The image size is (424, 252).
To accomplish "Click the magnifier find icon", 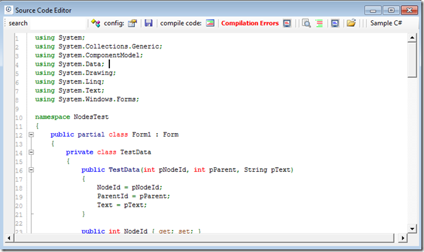I will (306, 24).
